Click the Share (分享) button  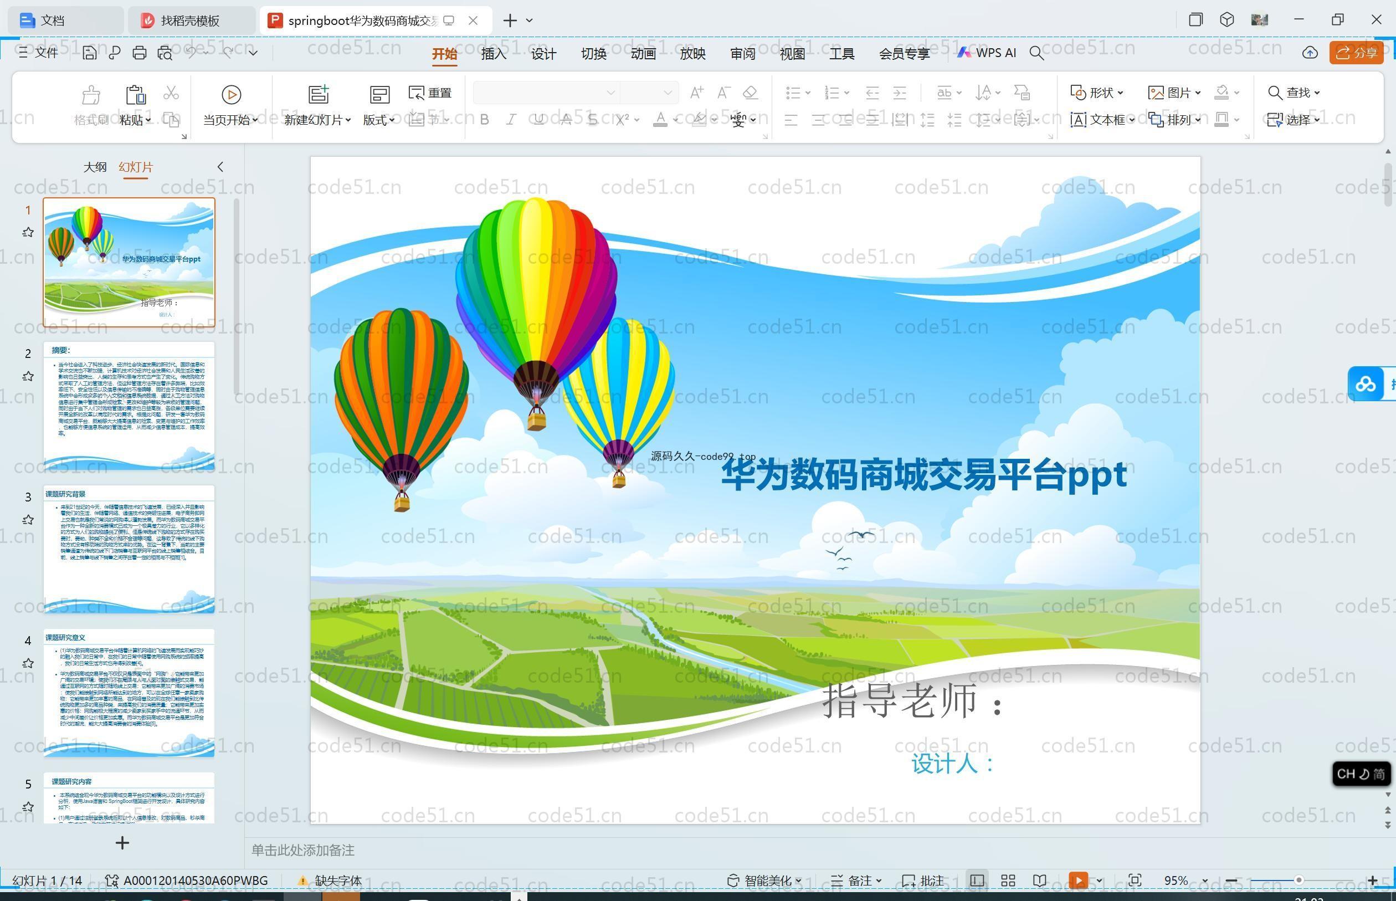[x=1356, y=53]
